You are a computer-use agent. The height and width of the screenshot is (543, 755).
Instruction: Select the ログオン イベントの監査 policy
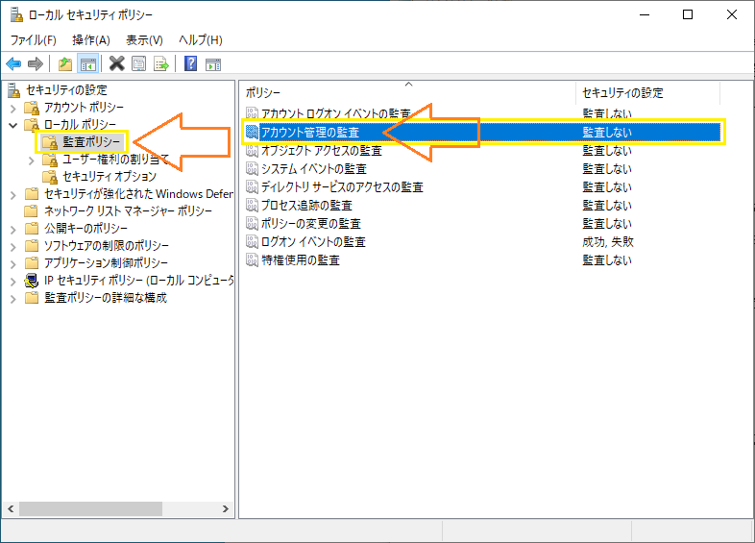(x=313, y=242)
